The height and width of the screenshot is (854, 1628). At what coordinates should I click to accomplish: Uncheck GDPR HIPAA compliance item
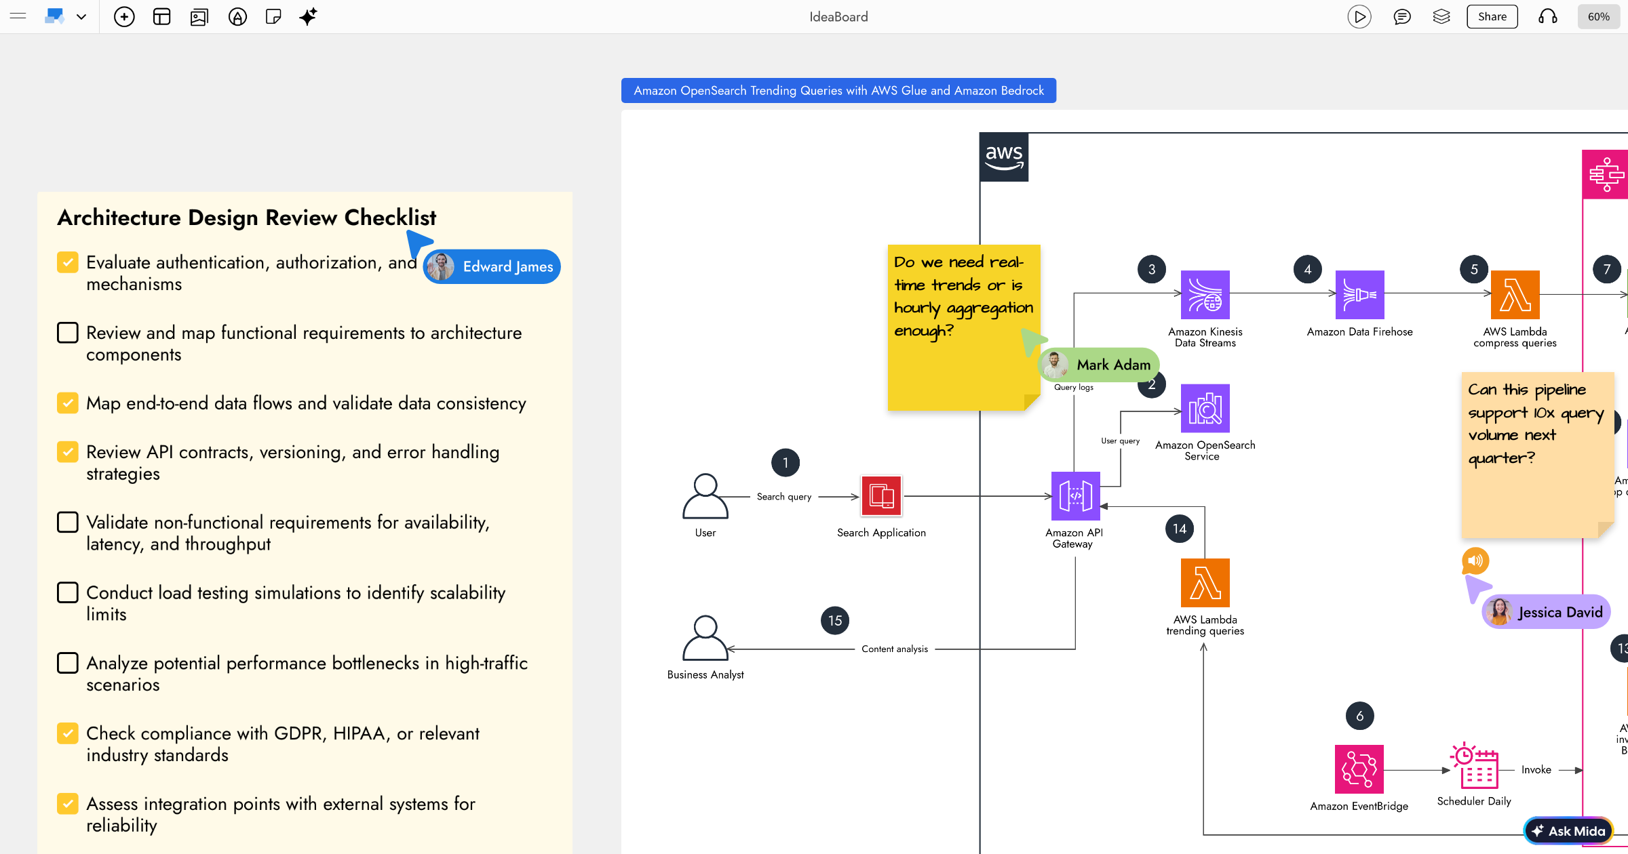pyautogui.click(x=67, y=733)
